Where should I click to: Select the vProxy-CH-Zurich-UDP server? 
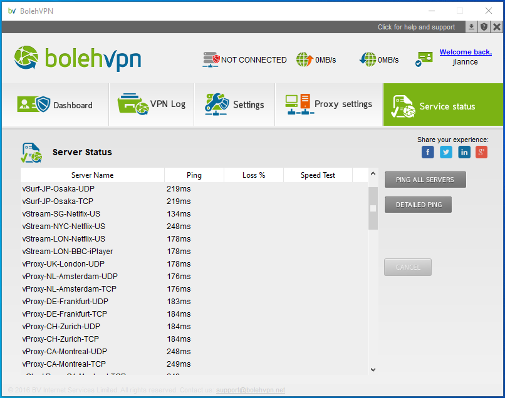tap(194, 327)
